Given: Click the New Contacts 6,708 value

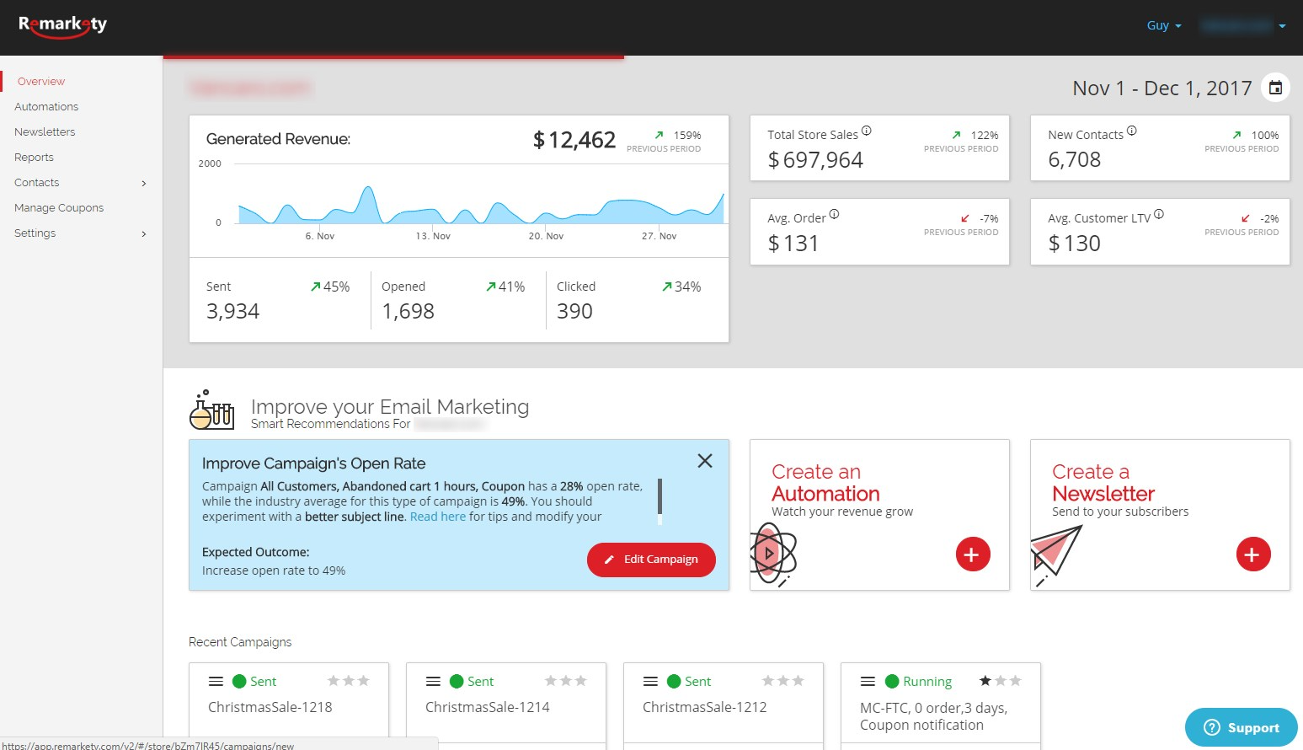Looking at the screenshot, I should tap(1074, 160).
